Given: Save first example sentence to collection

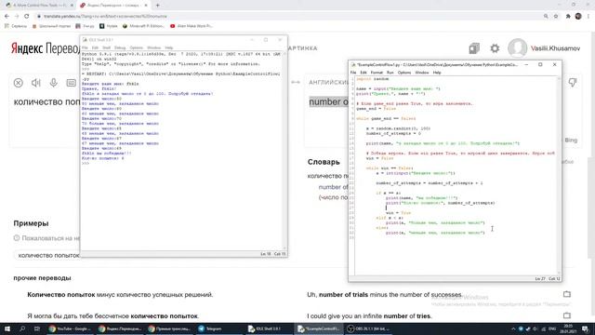Looking at the screenshot, I should (x=567, y=294).
